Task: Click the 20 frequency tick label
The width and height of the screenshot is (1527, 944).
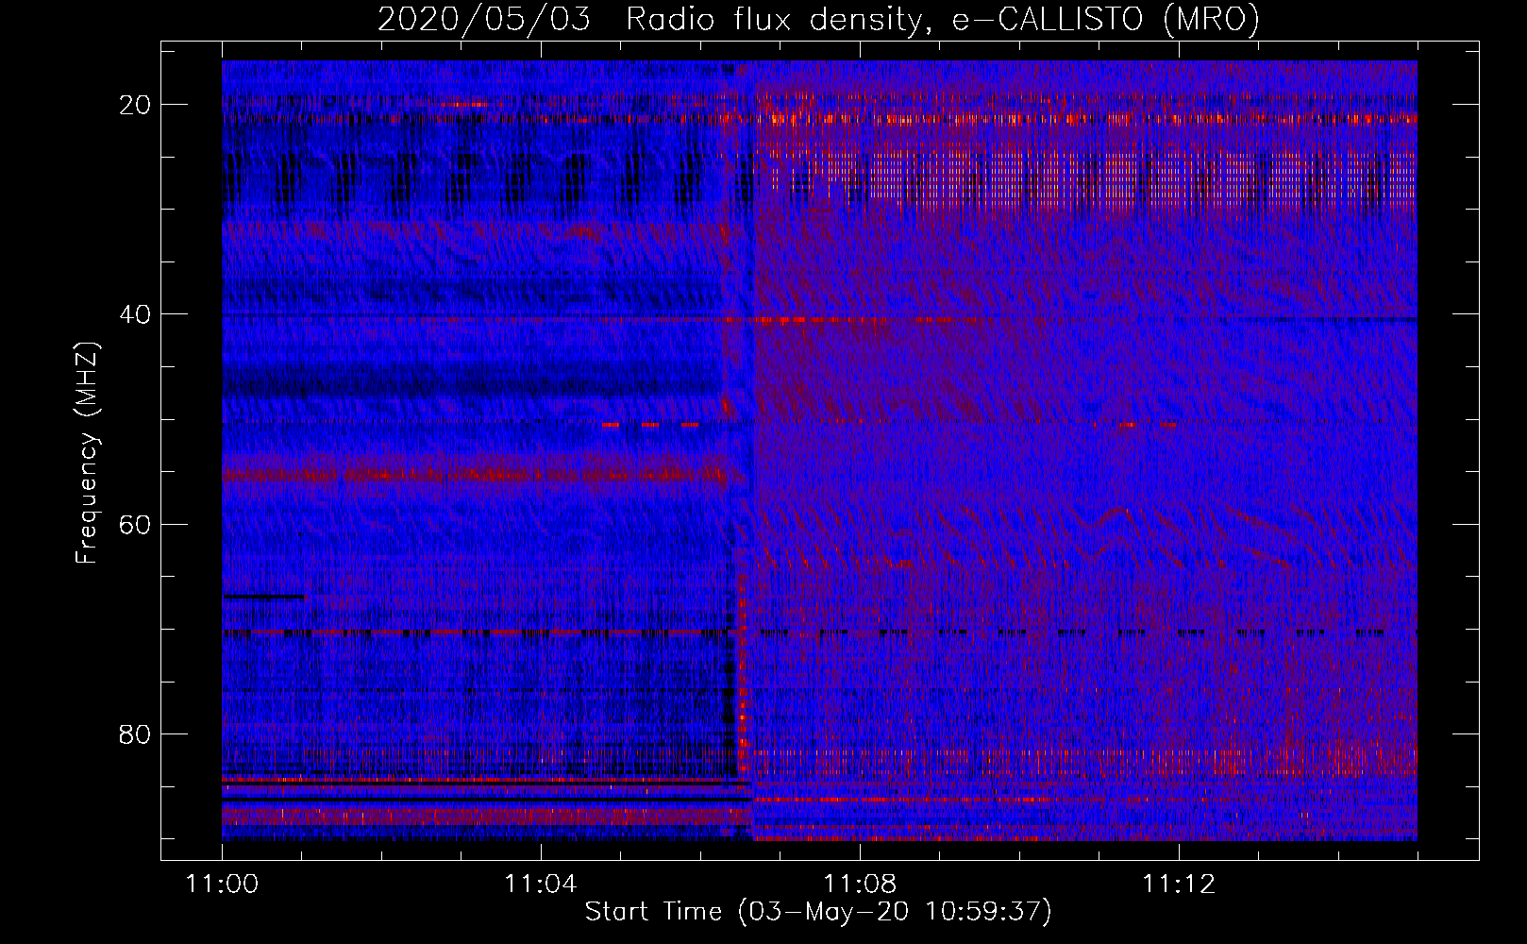Action: (135, 105)
